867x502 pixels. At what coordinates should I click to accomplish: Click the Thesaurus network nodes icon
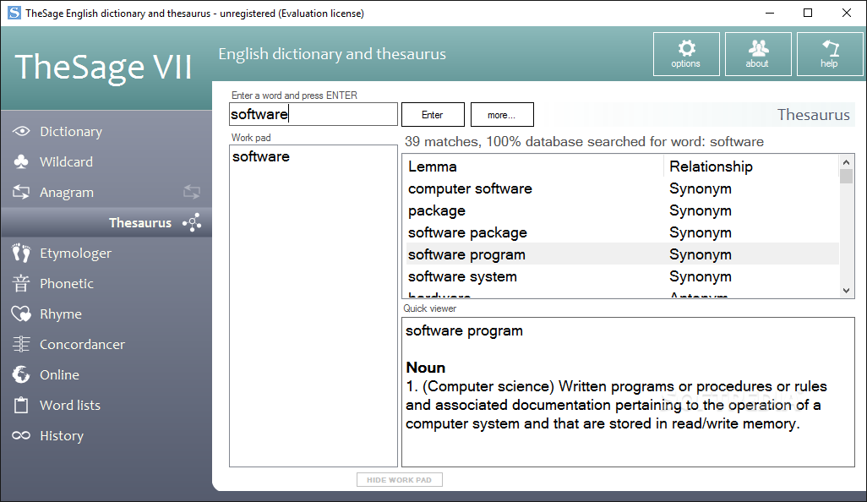click(x=192, y=223)
